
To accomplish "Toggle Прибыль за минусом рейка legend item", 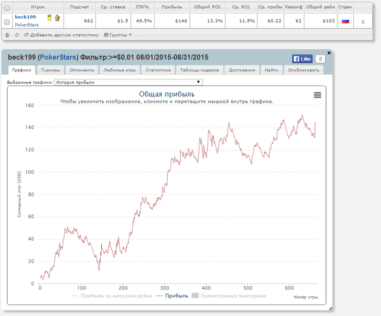I will (x=112, y=296).
